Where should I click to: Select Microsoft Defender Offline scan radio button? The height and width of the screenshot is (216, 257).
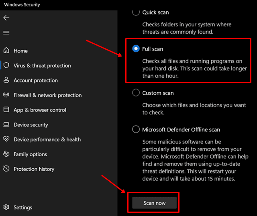point(136,129)
